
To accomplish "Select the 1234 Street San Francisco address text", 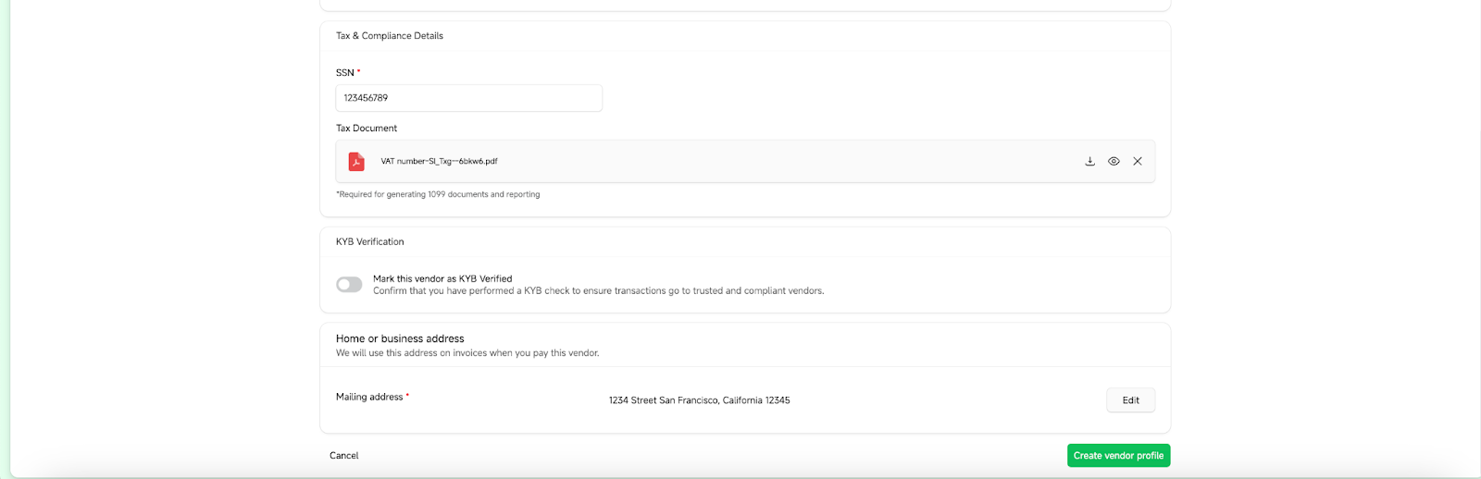I will point(699,400).
